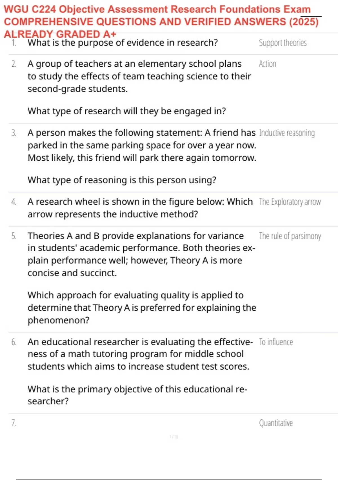Click the research wheel question text
Screen dimensions: 338x480
click(x=140, y=208)
